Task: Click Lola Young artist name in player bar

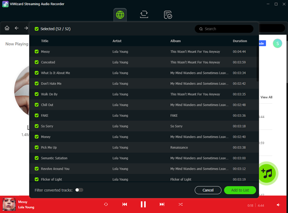Action: [x=26, y=207]
